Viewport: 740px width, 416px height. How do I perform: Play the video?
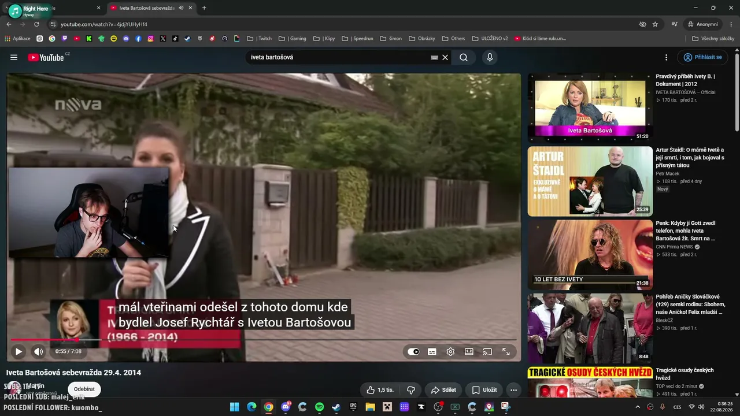point(18,351)
